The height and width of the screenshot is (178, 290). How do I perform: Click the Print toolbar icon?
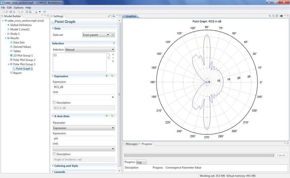click(x=14, y=12)
